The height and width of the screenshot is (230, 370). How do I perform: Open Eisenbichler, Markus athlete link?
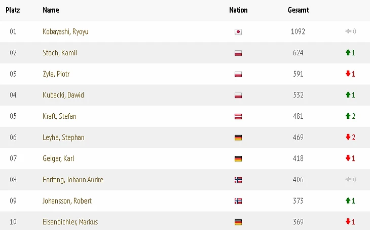pyautogui.click(x=70, y=222)
